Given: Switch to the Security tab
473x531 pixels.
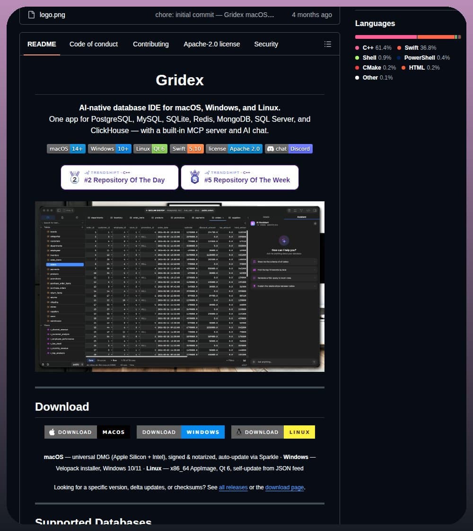Looking at the screenshot, I should [x=266, y=44].
